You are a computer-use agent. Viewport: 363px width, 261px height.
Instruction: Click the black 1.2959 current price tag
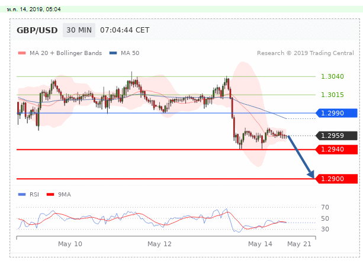click(x=336, y=136)
